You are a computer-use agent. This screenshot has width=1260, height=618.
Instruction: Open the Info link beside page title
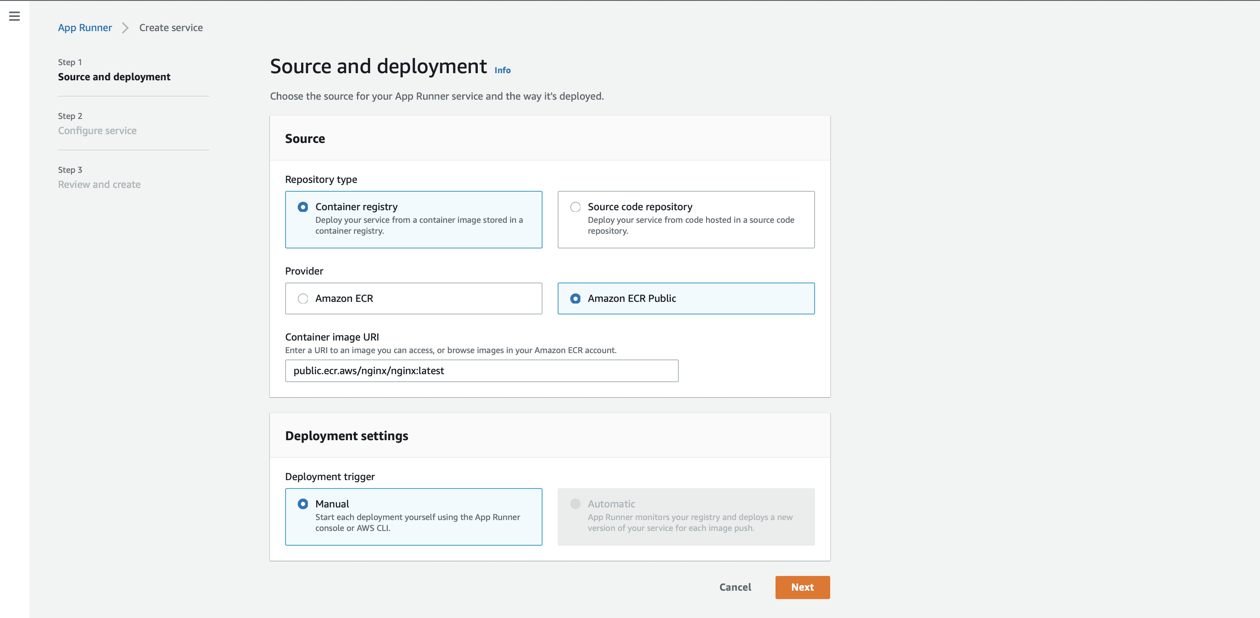click(502, 70)
